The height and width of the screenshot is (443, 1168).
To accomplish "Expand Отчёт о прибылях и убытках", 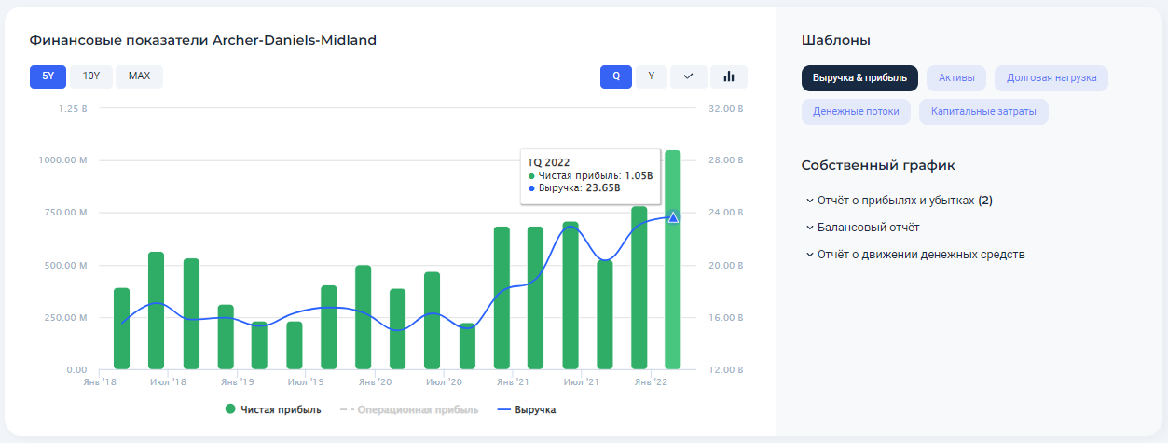I will coord(900,201).
